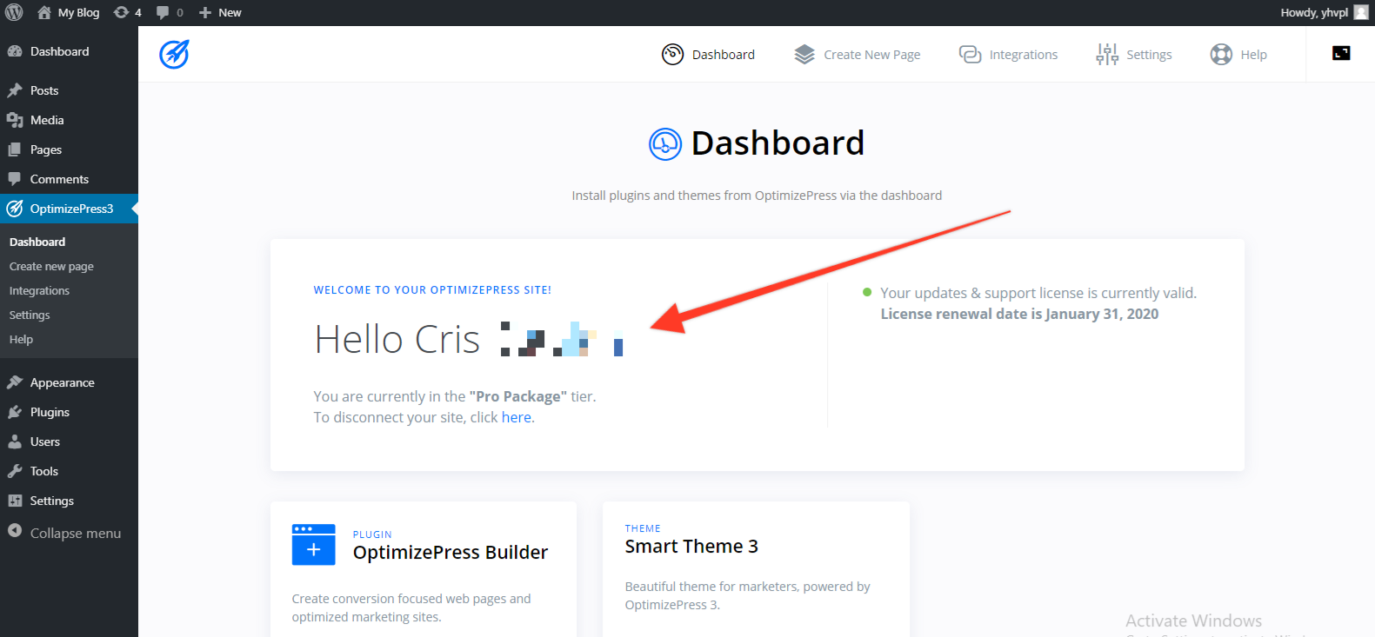Click the OptimizePress3 rocket icon in sidebar

(15, 209)
